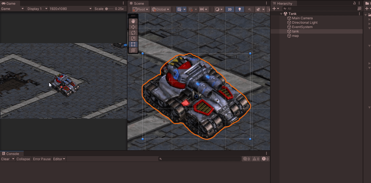
Task: Click the tank pivot circle in Scene
Action: click(196, 96)
